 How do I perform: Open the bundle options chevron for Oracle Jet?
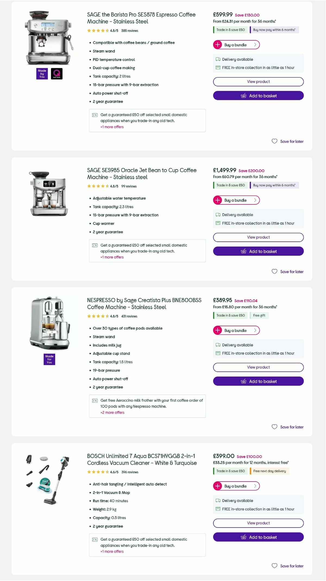[x=255, y=200]
